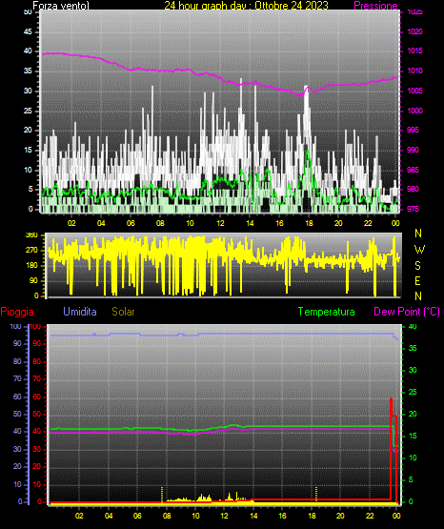Select the Dew Point (°C) legend label
The width and height of the screenshot is (444, 529).
click(407, 312)
